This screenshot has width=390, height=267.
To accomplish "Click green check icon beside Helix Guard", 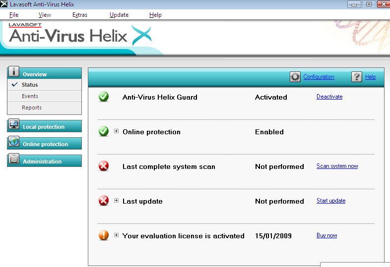I will tap(104, 97).
